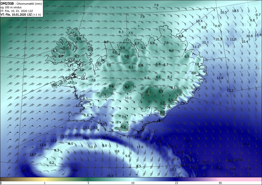Click the color scale tick labeled 5

88,183
